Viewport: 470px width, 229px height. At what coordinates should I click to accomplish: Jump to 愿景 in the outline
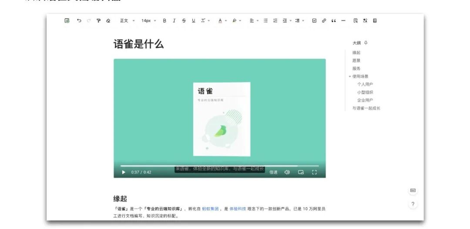[x=356, y=60]
